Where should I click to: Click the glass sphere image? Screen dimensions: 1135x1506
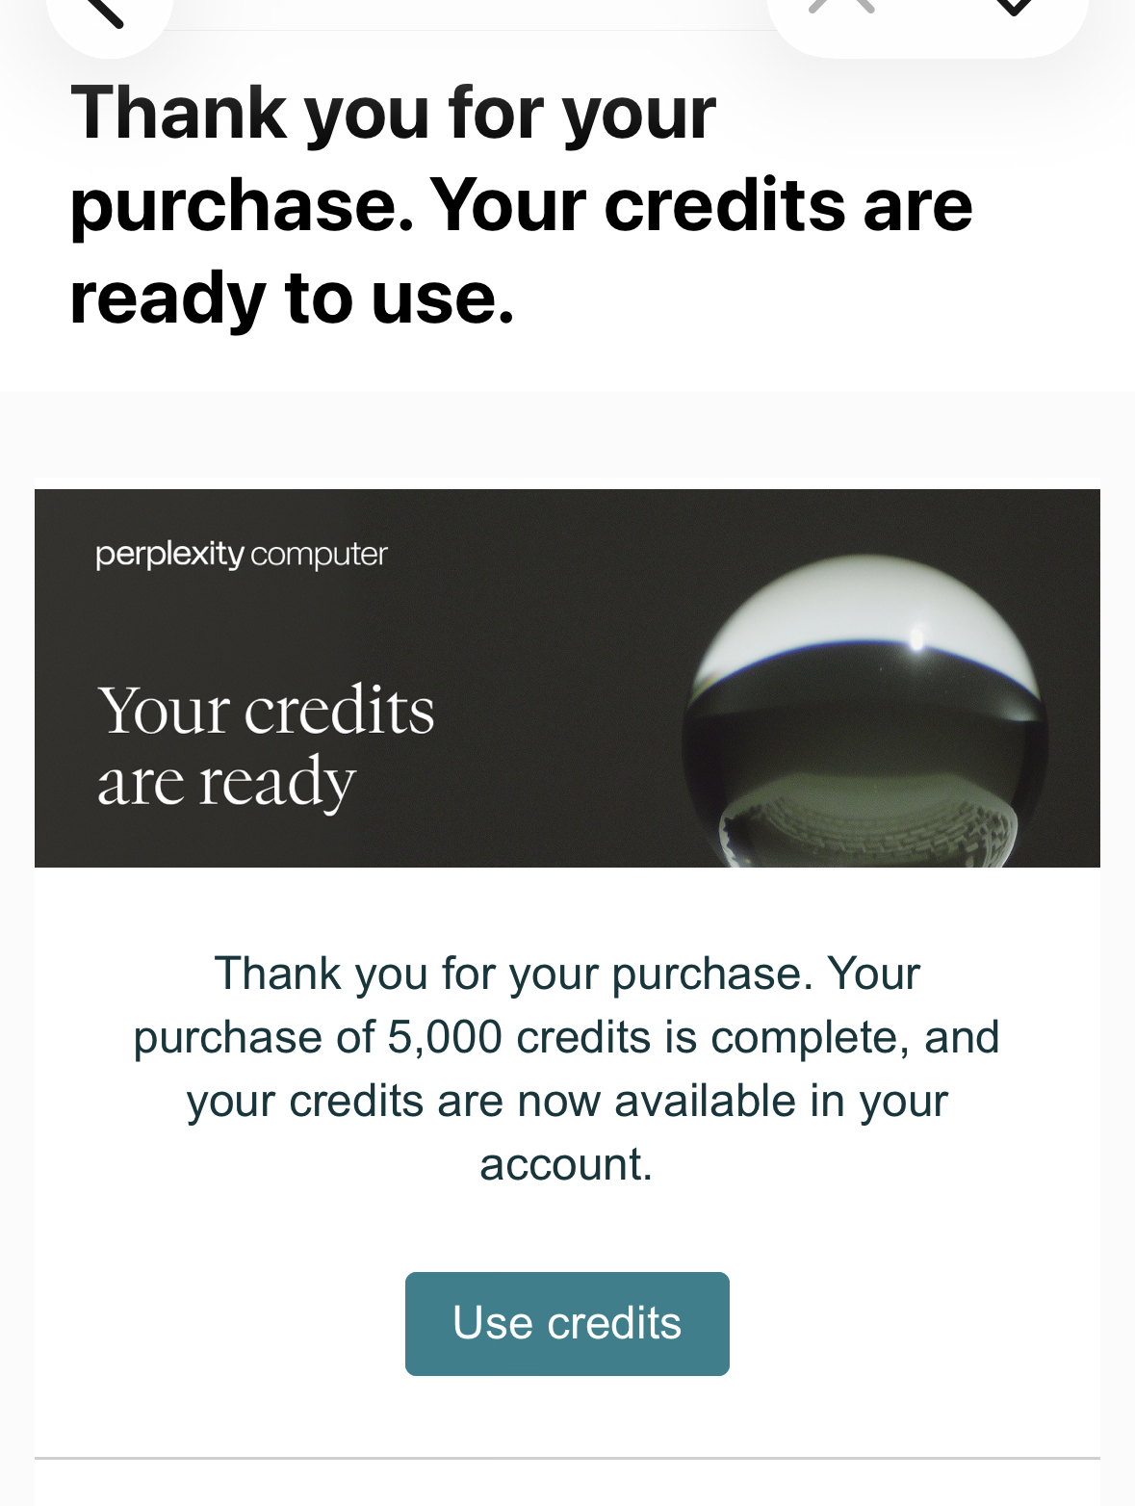click(864, 713)
